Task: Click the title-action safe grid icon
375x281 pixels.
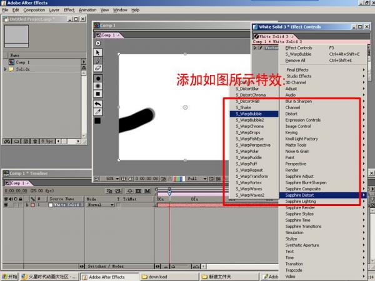Action: pyautogui.click(x=124, y=179)
